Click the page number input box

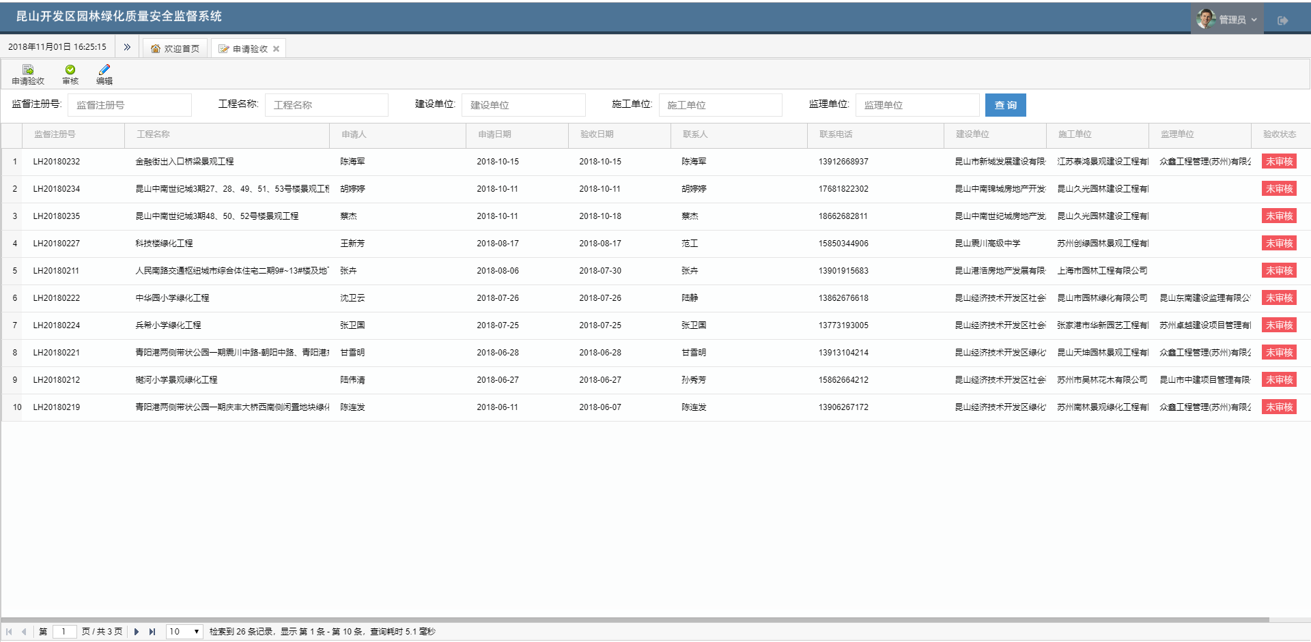point(64,632)
